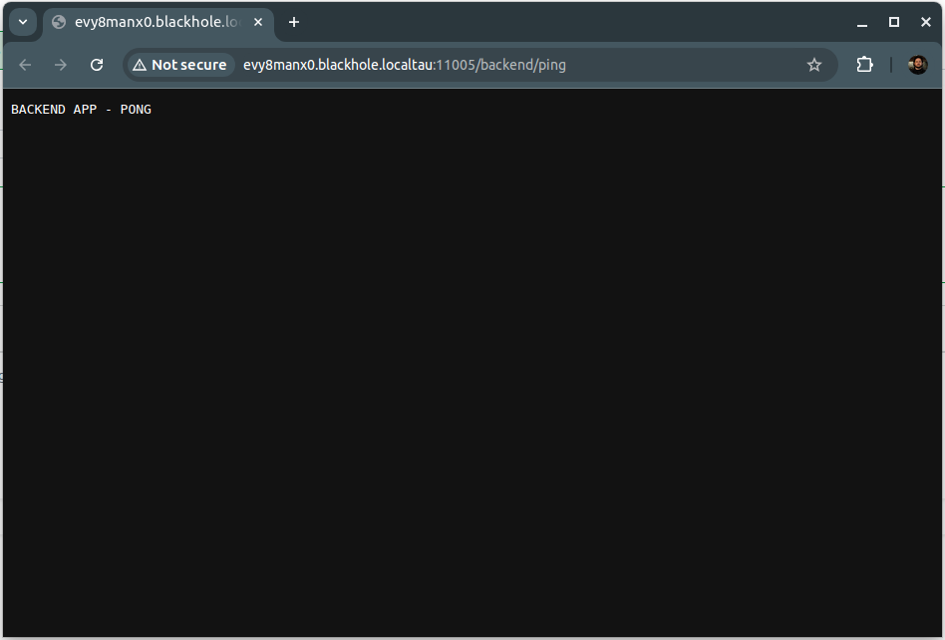Reload the current page
Screen dimensions: 945x640
[x=97, y=65]
